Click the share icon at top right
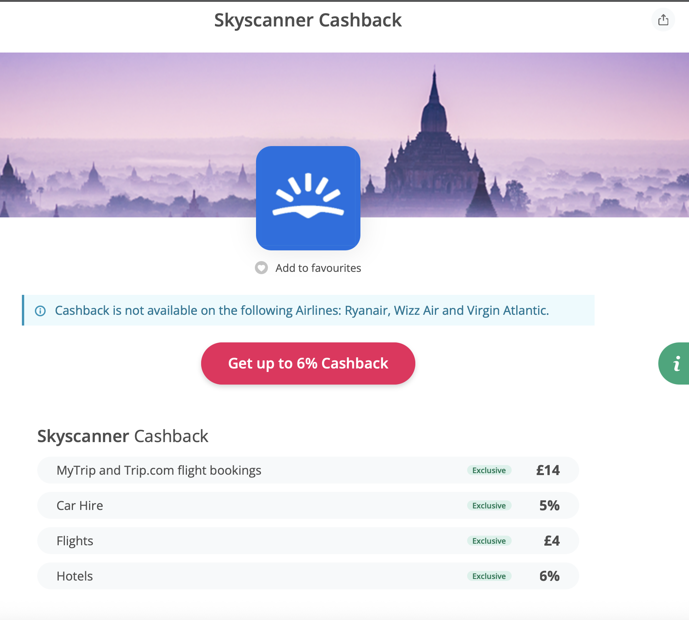 (663, 20)
